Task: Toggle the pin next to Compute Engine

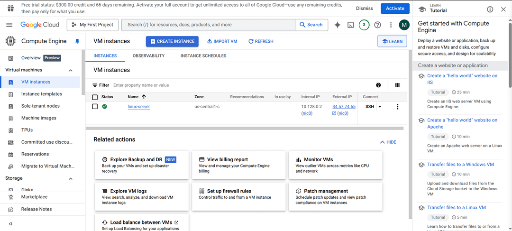Action: [77, 41]
